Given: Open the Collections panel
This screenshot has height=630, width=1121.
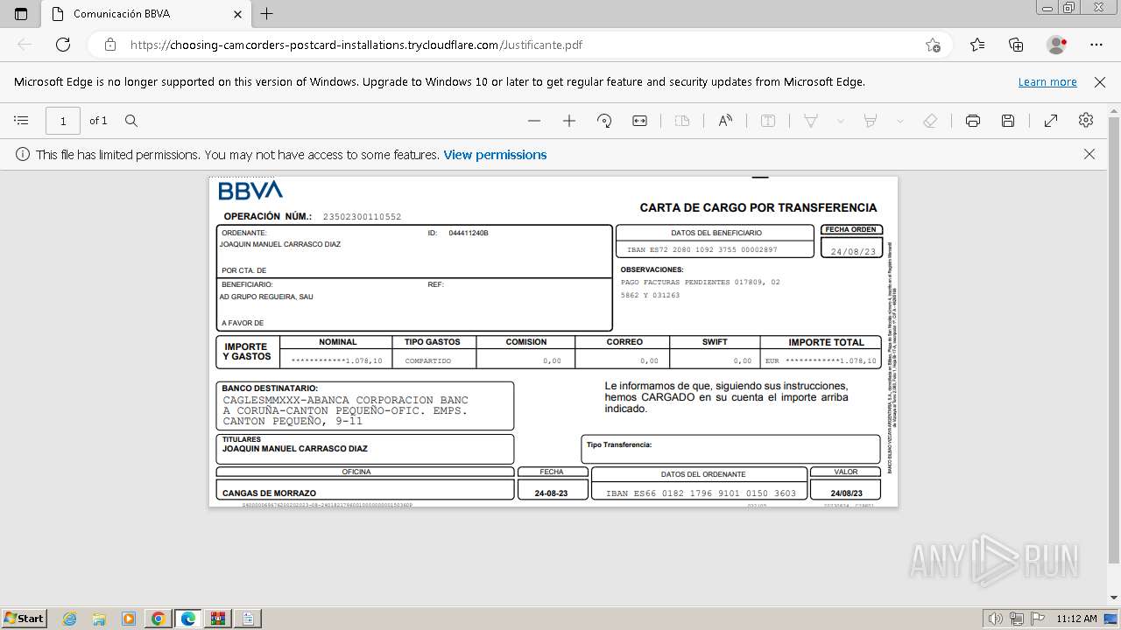Looking at the screenshot, I should 1016,45.
